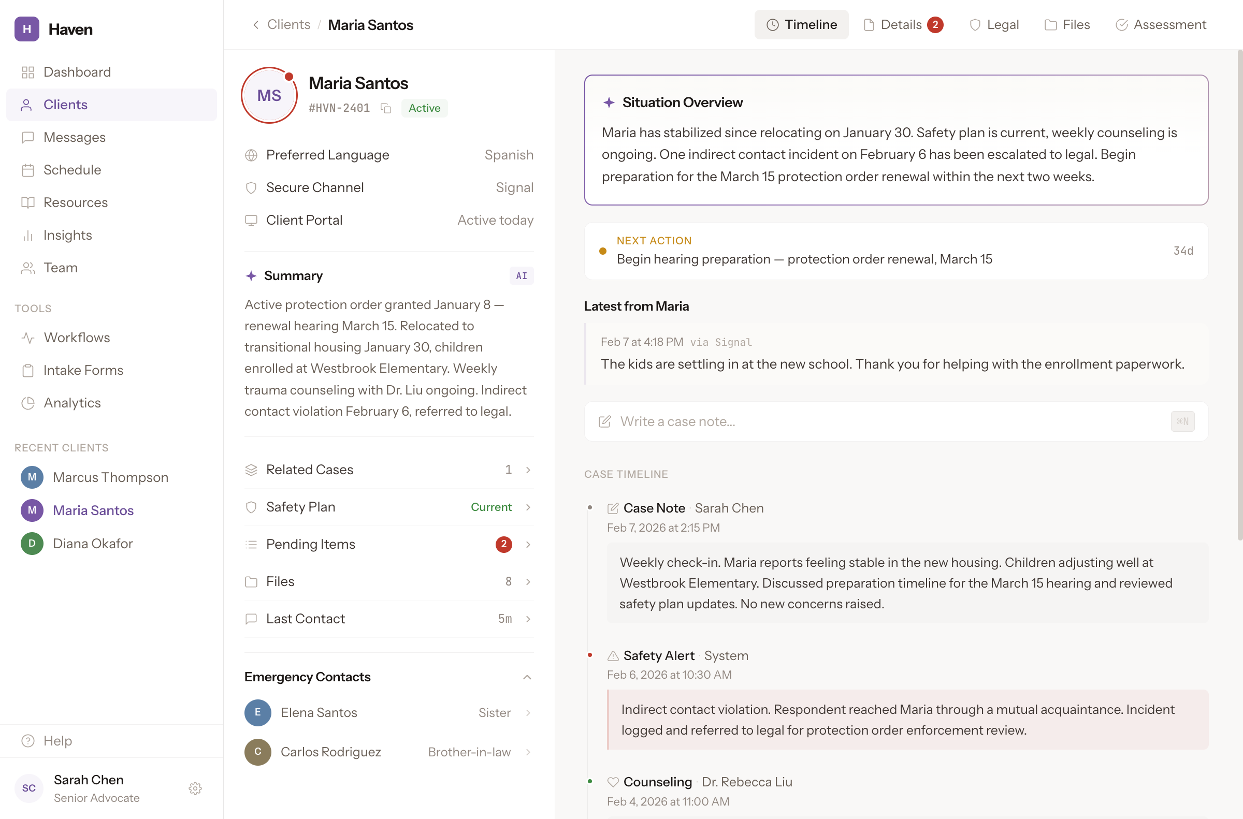This screenshot has height=819, width=1243.
Task: Collapse the Emergency Contacts section
Action: pyautogui.click(x=527, y=677)
